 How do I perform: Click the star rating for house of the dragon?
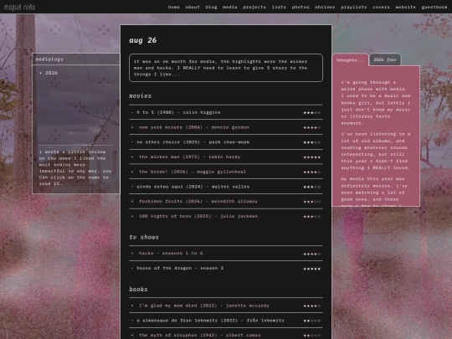(312, 269)
